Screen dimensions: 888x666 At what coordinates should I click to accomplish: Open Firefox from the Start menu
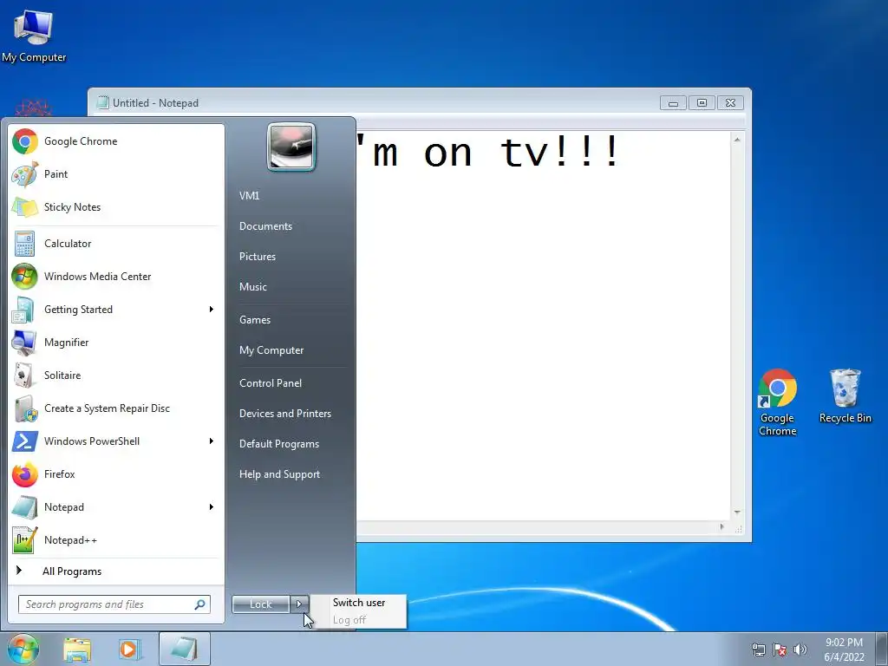pos(115,474)
